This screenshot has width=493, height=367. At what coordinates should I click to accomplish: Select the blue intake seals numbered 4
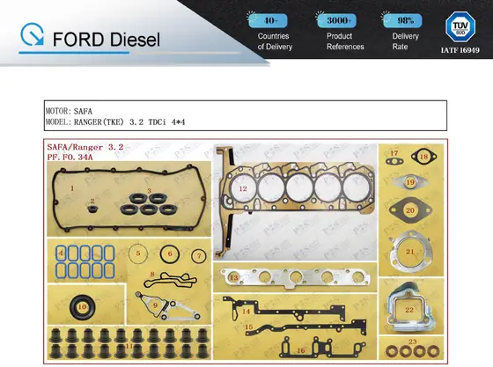(x=85, y=261)
